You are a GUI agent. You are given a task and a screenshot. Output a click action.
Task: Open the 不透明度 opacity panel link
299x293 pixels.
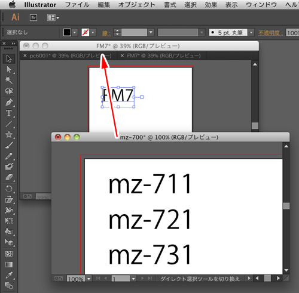[x=270, y=33]
